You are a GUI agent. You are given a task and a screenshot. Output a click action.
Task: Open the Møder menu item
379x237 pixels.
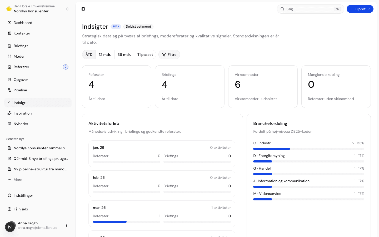click(x=38, y=56)
